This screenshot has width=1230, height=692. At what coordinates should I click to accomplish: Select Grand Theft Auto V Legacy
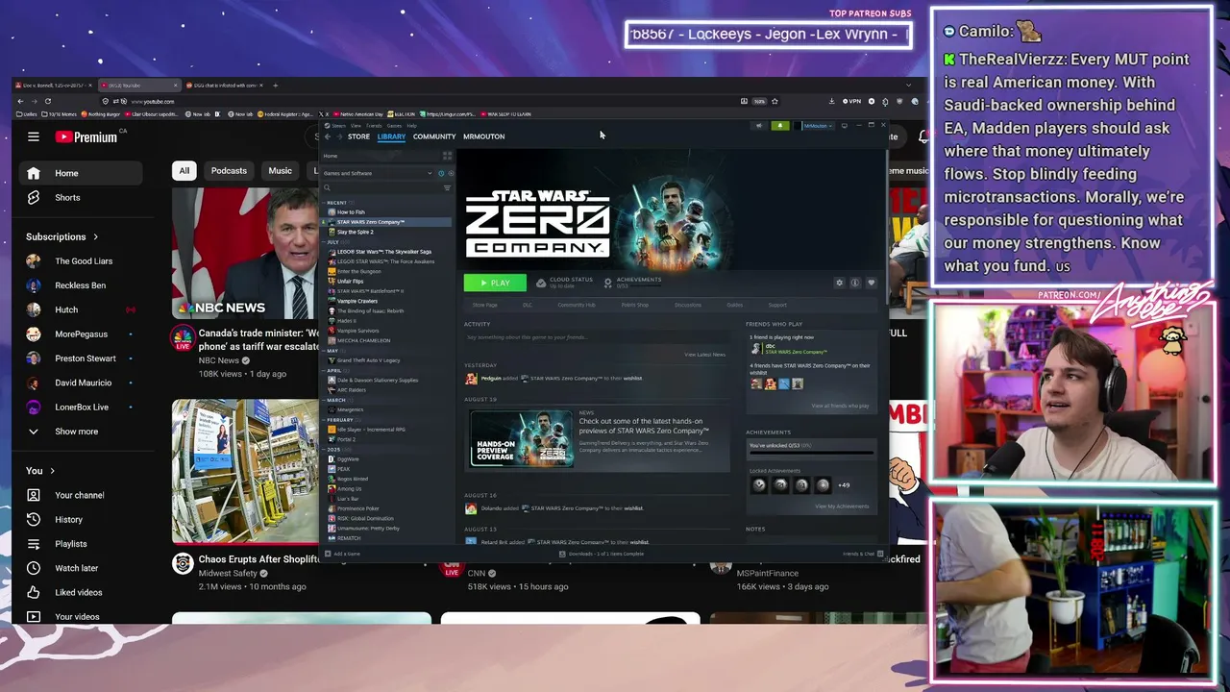coord(368,360)
